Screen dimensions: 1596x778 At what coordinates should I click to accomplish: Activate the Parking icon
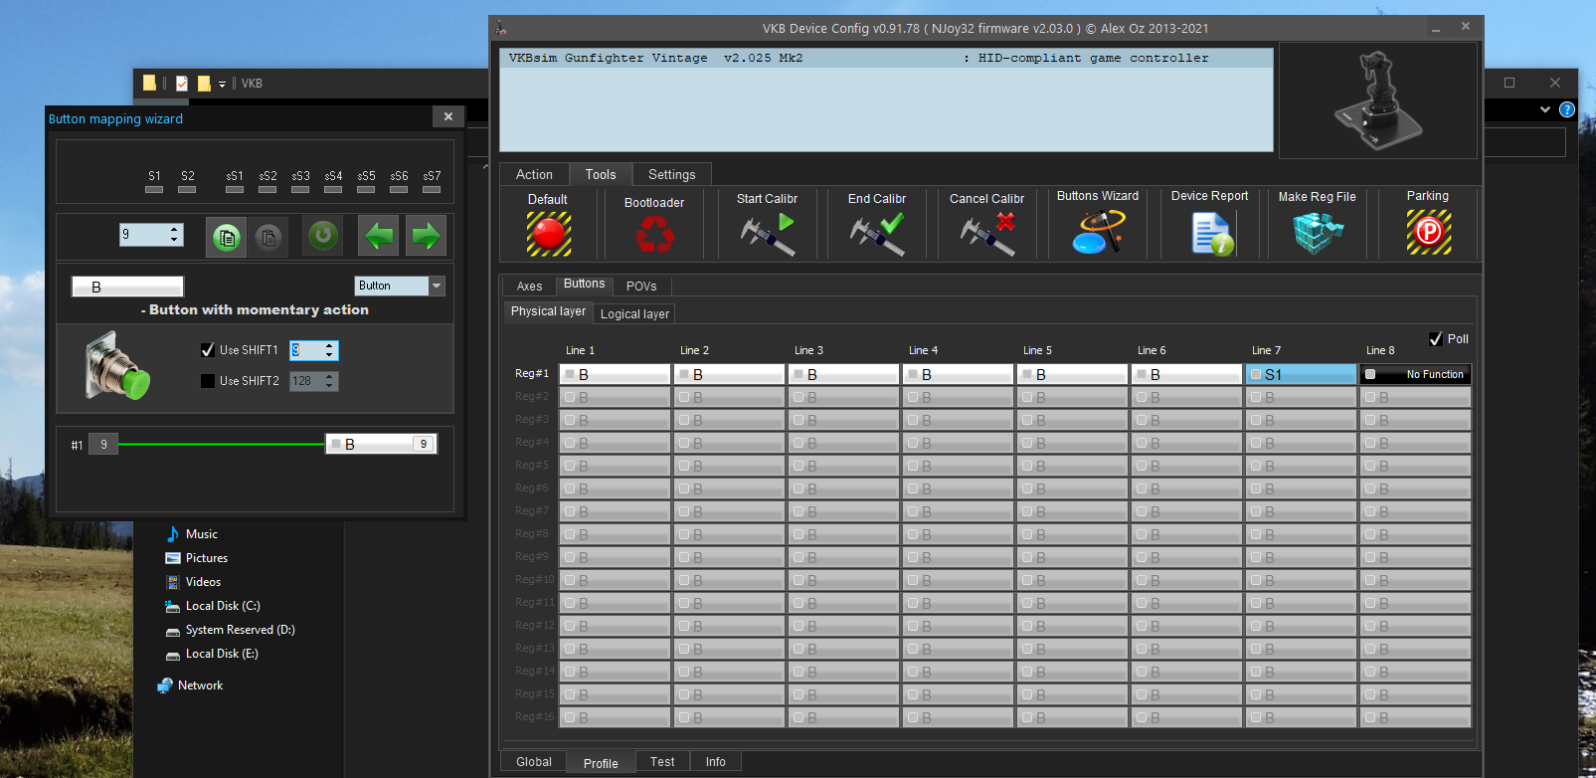pyautogui.click(x=1428, y=233)
